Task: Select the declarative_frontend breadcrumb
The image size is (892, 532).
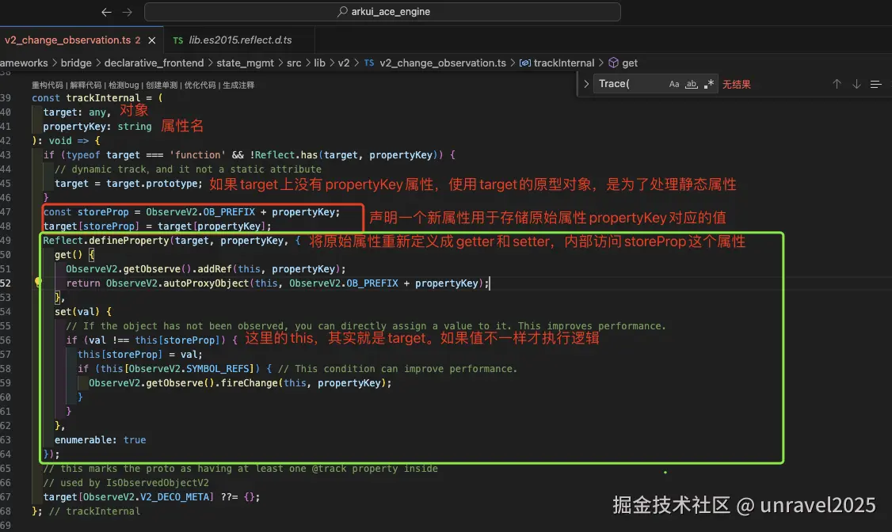Action: pyautogui.click(x=154, y=63)
